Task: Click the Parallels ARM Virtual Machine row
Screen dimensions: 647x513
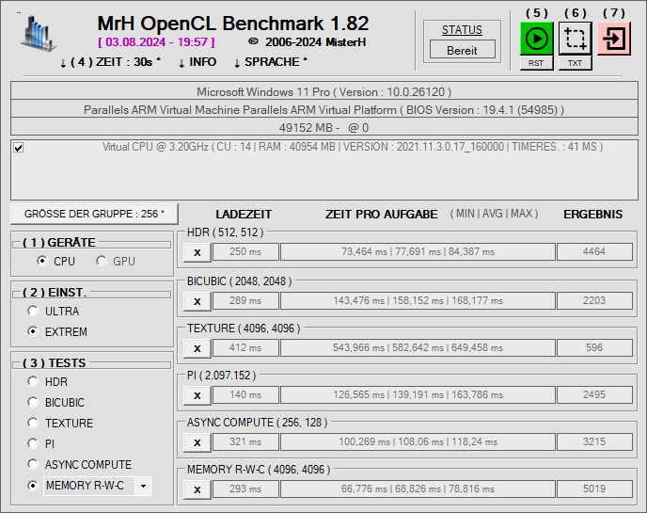Action: tap(324, 109)
